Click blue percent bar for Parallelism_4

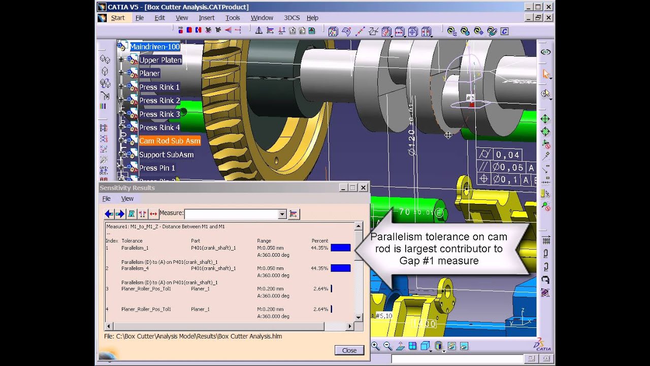(341, 268)
